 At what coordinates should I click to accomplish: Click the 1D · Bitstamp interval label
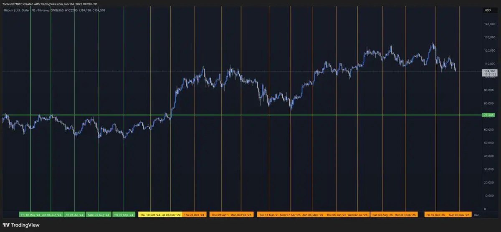pos(41,10)
